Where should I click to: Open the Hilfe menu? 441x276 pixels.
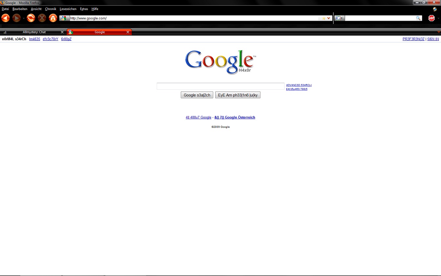[95, 9]
